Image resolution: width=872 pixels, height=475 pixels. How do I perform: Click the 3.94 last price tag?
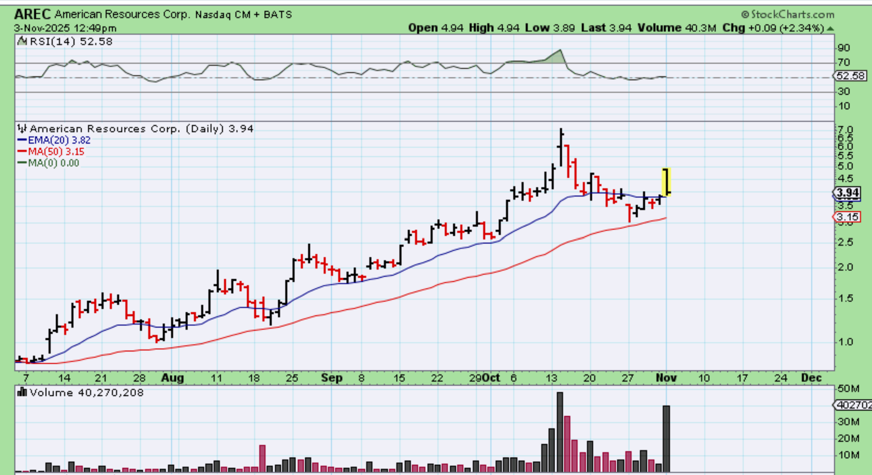(x=847, y=193)
